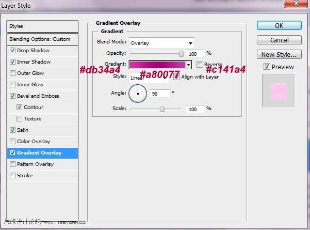Select the Gradient Overlay row label
Viewport: 310px width, 230px height.
39,153
